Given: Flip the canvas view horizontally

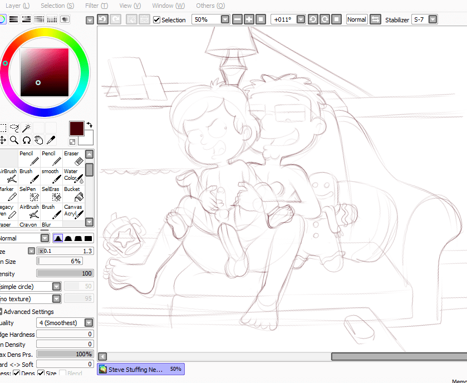Looking at the screenshot, I should click(x=375, y=19).
